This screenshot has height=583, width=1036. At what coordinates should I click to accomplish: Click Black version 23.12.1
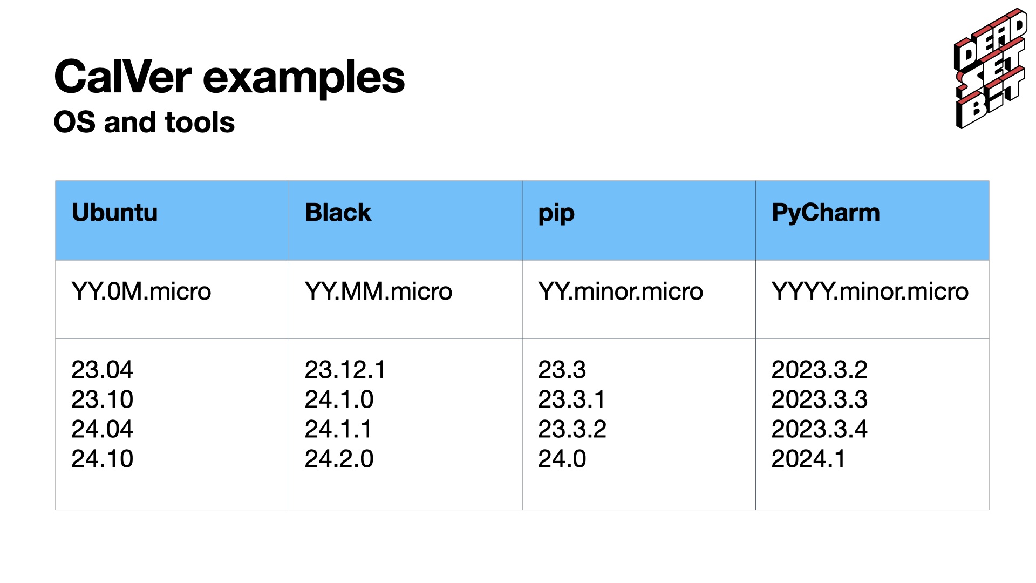click(345, 370)
